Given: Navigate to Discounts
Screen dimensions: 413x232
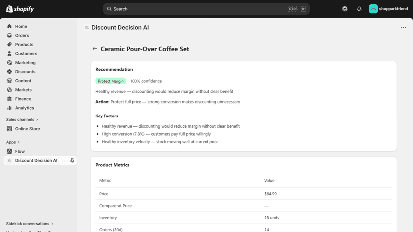Looking at the screenshot, I should pos(25,72).
